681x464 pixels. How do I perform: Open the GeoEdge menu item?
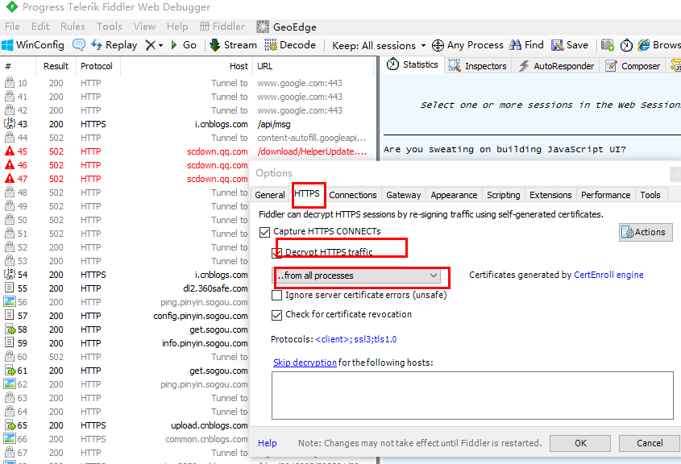point(287,27)
